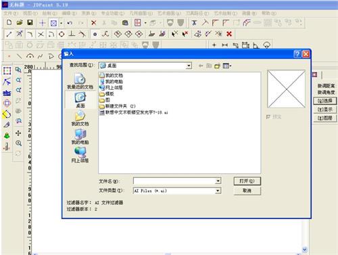The height and width of the screenshot is (255, 338).
Task: Click the draw line tool icon
Action: click(x=20, y=56)
